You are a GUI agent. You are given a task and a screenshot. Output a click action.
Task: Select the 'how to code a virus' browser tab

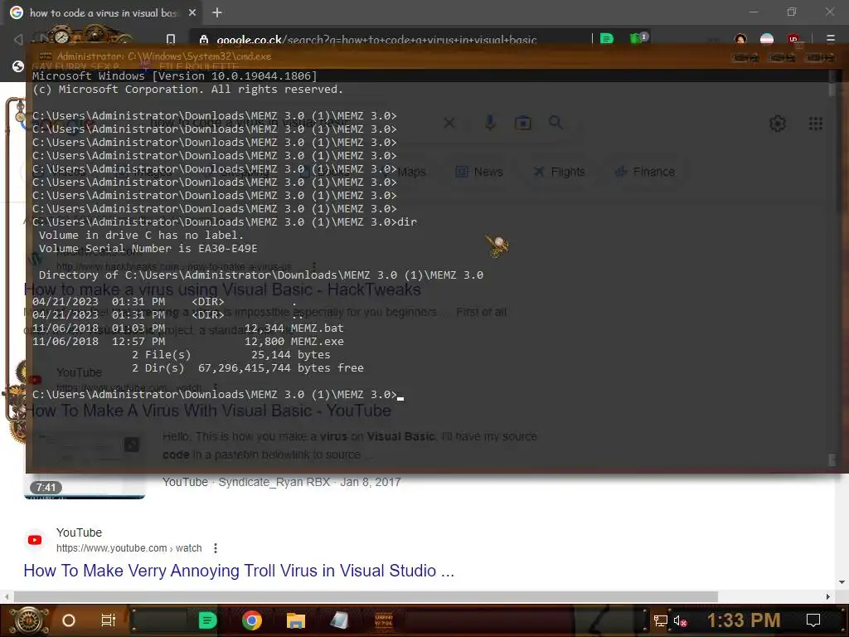click(103, 12)
